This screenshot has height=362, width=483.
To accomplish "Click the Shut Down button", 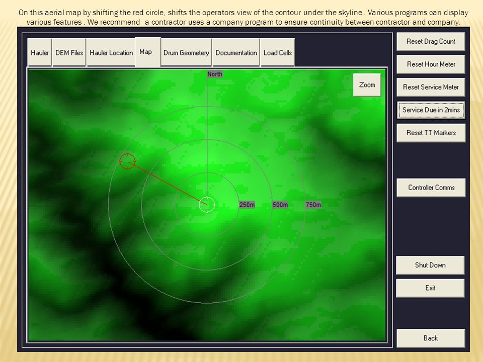I will click(430, 265).
